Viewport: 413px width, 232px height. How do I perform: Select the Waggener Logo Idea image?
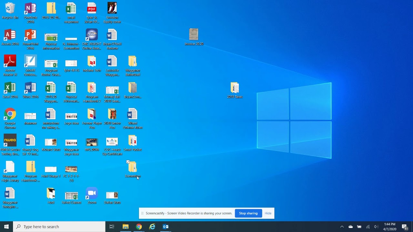[x=71, y=147]
